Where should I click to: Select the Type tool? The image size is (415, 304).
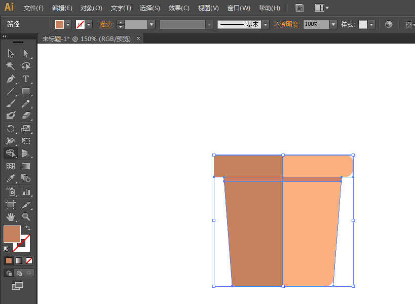click(x=26, y=79)
